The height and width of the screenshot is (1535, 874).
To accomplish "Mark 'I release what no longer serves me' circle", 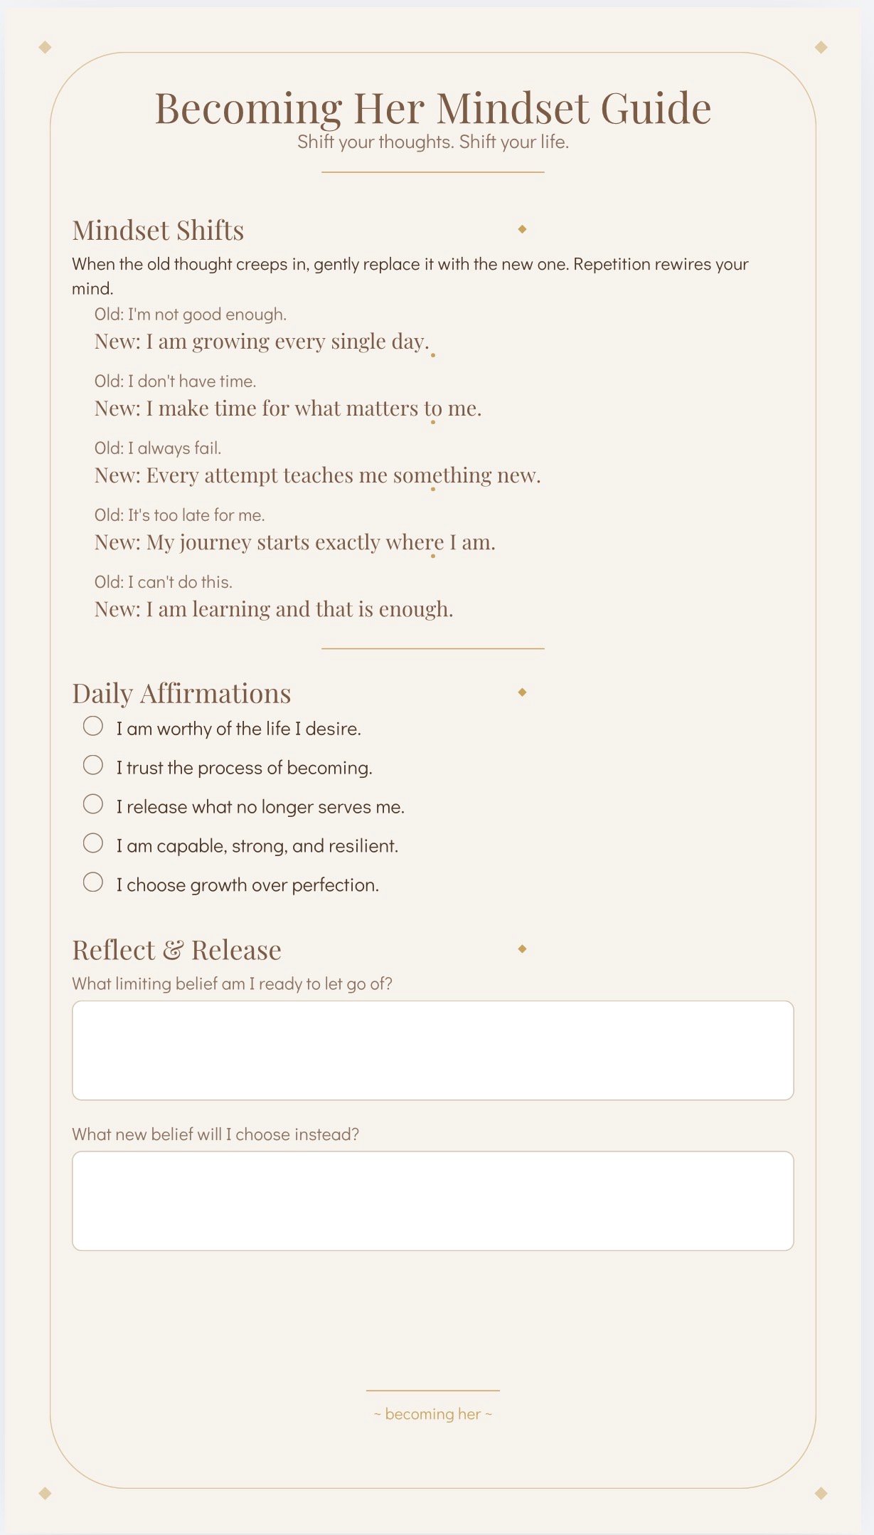I will click(93, 804).
